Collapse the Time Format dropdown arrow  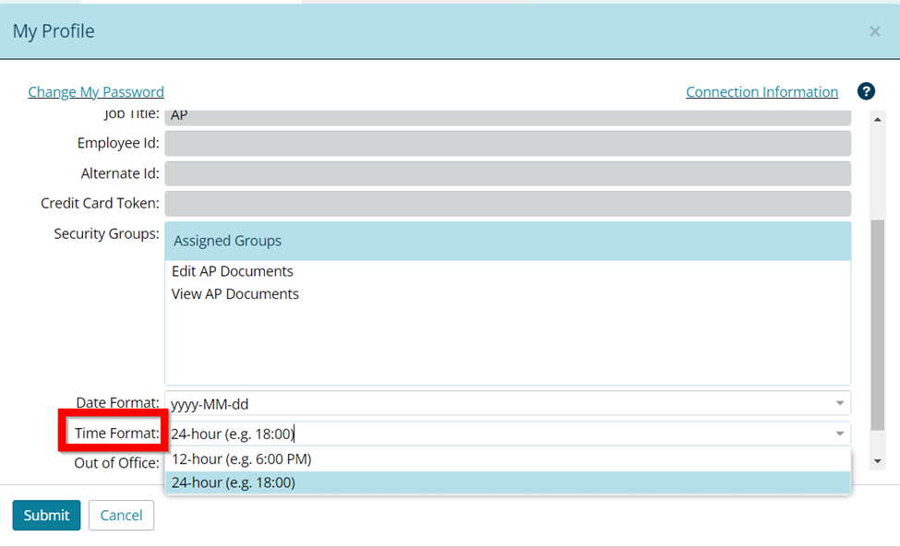(839, 434)
